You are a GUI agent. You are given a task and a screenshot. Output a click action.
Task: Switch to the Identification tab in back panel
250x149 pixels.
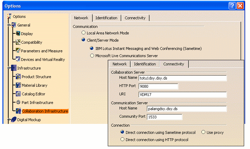coord(106,18)
